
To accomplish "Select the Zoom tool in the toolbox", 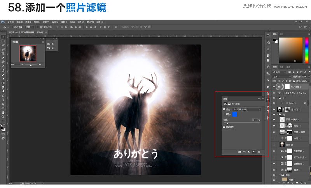I will [3, 117].
